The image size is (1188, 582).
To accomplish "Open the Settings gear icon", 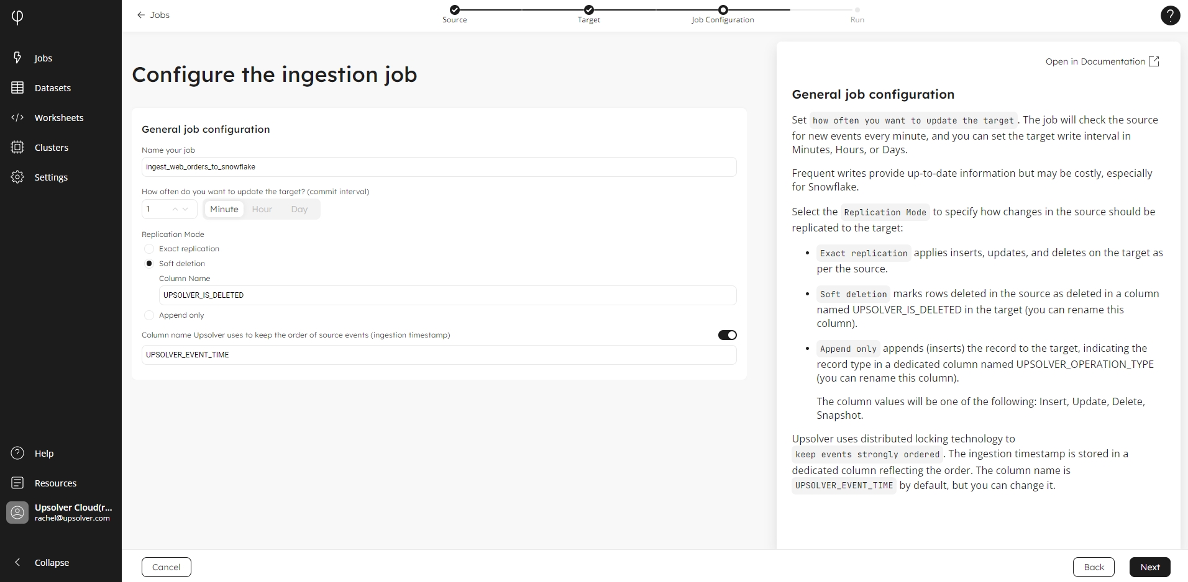I will pyautogui.click(x=17, y=177).
